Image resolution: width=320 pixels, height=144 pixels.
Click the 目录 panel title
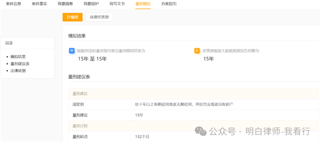9,43
